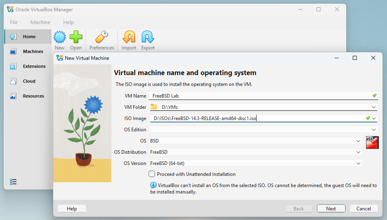Screen dimensions: 387x220
Task: Open the Machine menu
Action: (x=41, y=22)
